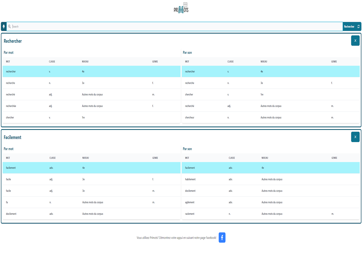Screen dimensions: 362x264
Task: Focus the Search text input field
Action: point(175,27)
